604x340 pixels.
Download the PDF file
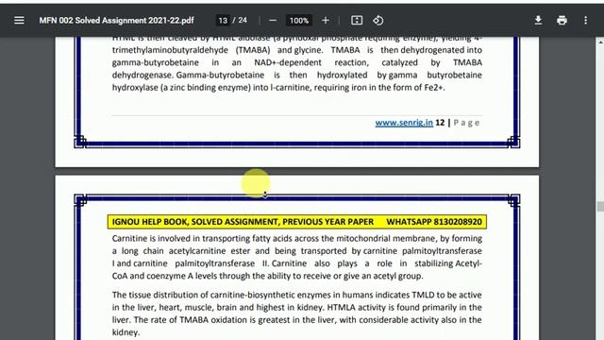point(538,21)
